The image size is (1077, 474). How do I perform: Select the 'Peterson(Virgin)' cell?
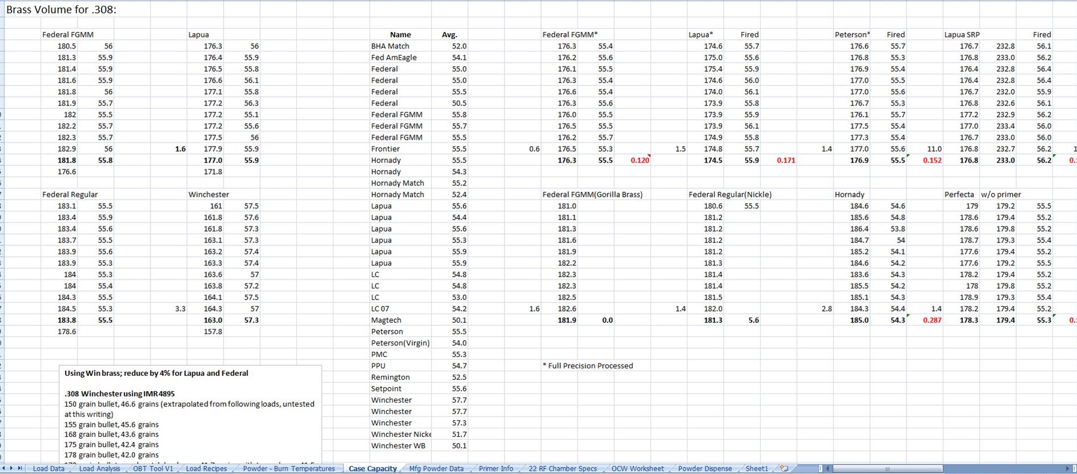[400, 343]
